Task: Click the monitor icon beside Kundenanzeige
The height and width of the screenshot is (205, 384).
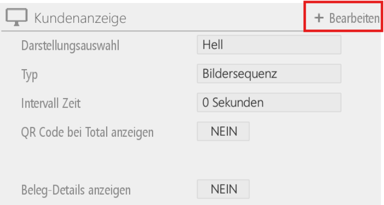Action: 16,17
